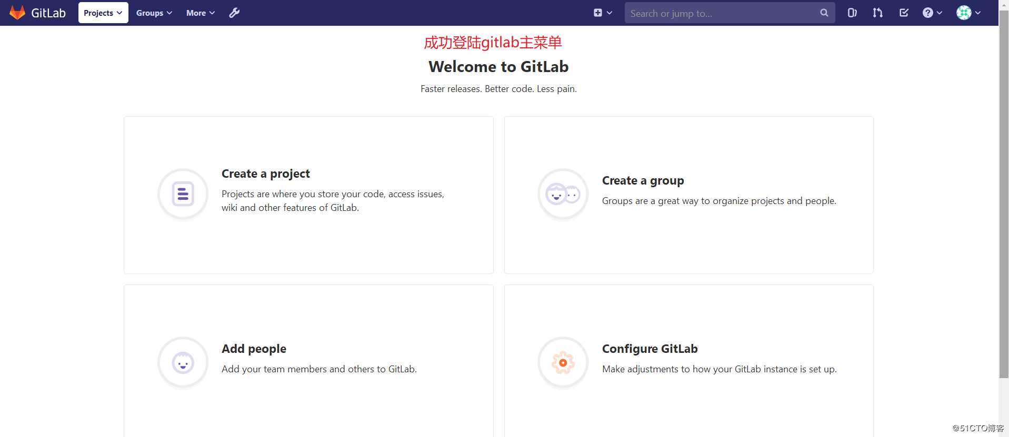This screenshot has height=437, width=1009.
Task: Click the search magnifier icon
Action: 824,13
